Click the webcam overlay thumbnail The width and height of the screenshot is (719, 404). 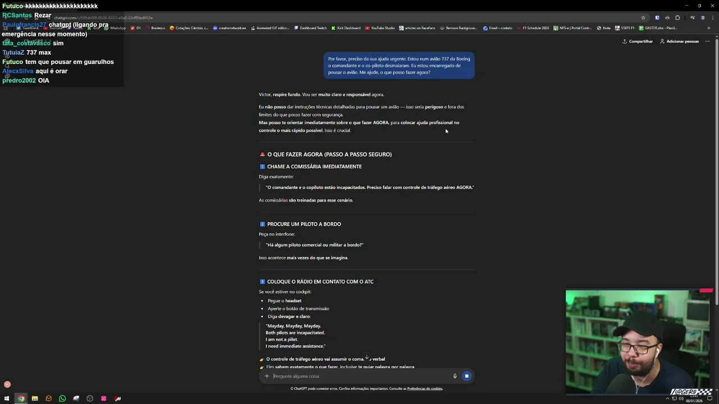(x=638, y=342)
